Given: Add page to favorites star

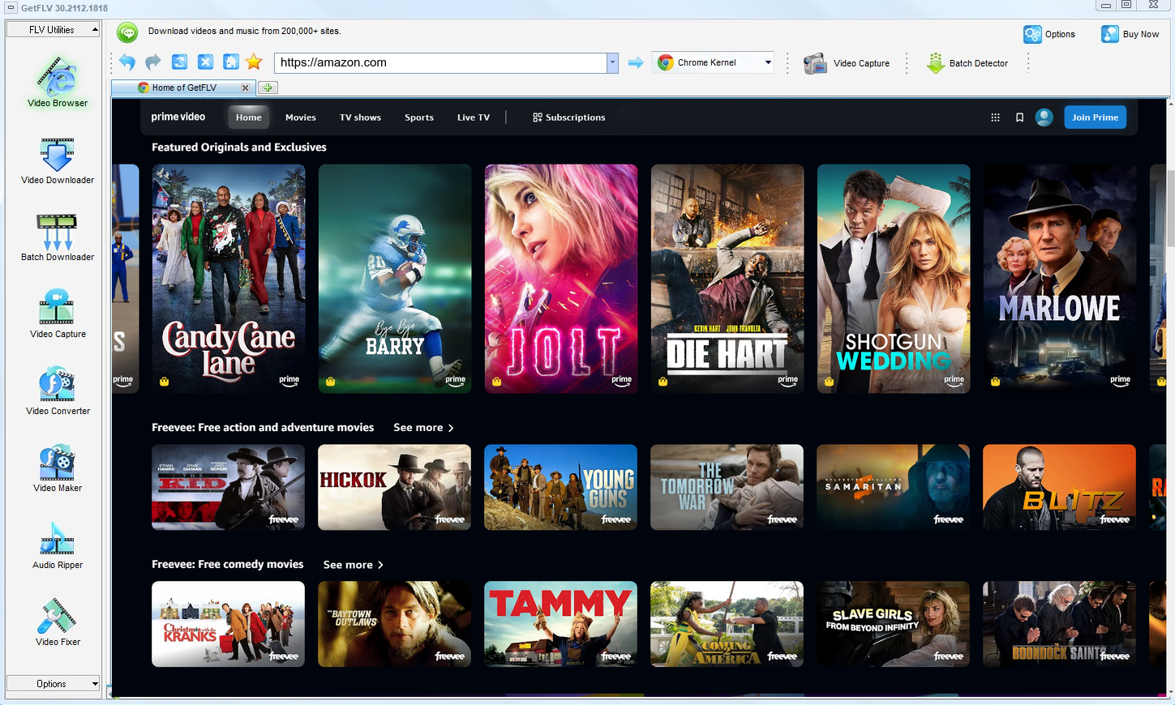Looking at the screenshot, I should click(x=254, y=62).
